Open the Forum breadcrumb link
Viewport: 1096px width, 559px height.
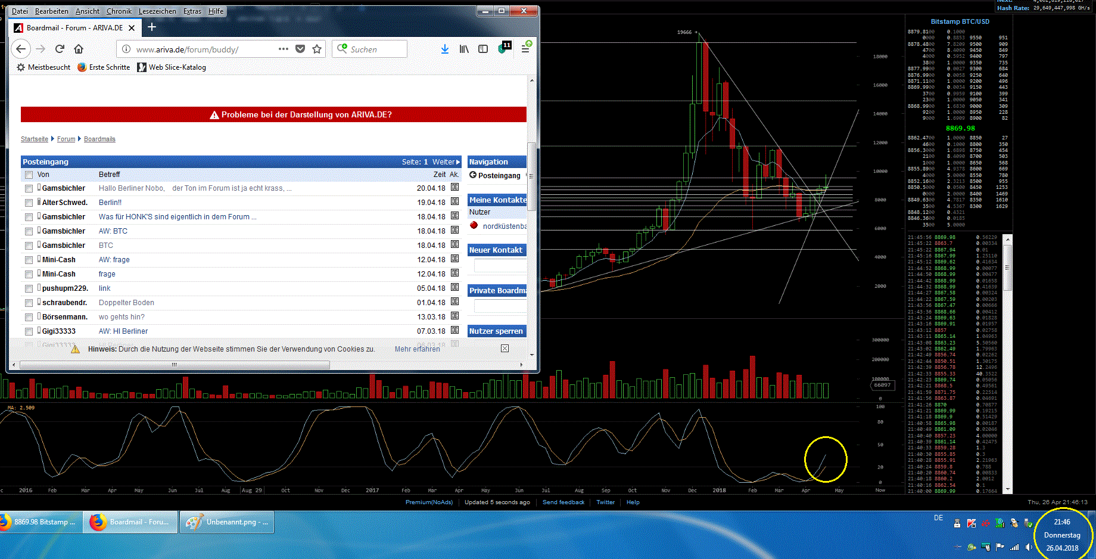(66, 139)
